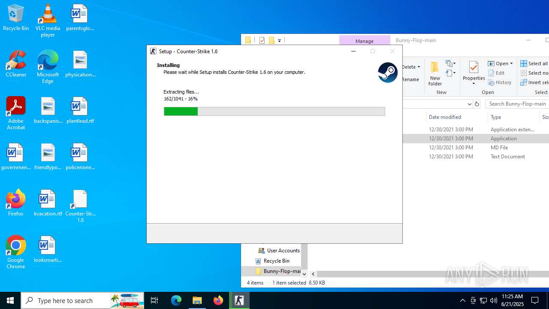Open the volume control in system tray
The height and width of the screenshot is (309, 549).
[x=493, y=300]
